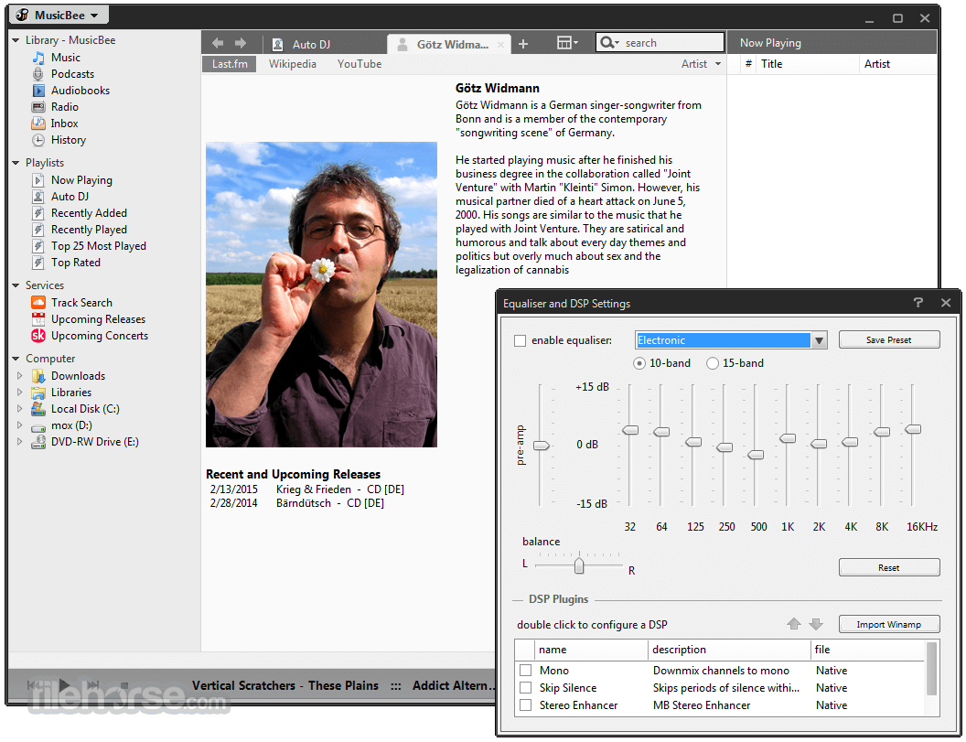Move DSP plugin down with arrow
The height and width of the screenshot is (742, 966).
click(x=816, y=624)
